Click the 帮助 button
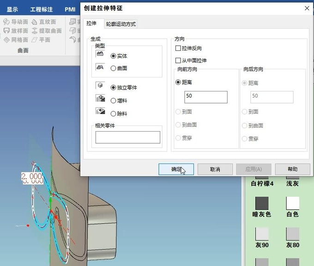Screen dimensions: 314x266 coord(293,169)
